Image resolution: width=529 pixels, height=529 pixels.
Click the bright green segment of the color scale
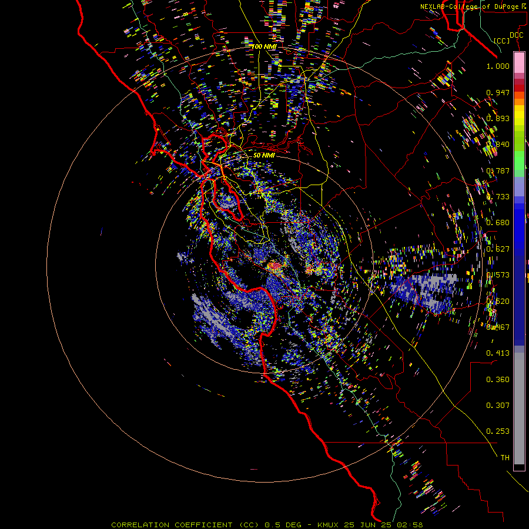(x=519, y=160)
